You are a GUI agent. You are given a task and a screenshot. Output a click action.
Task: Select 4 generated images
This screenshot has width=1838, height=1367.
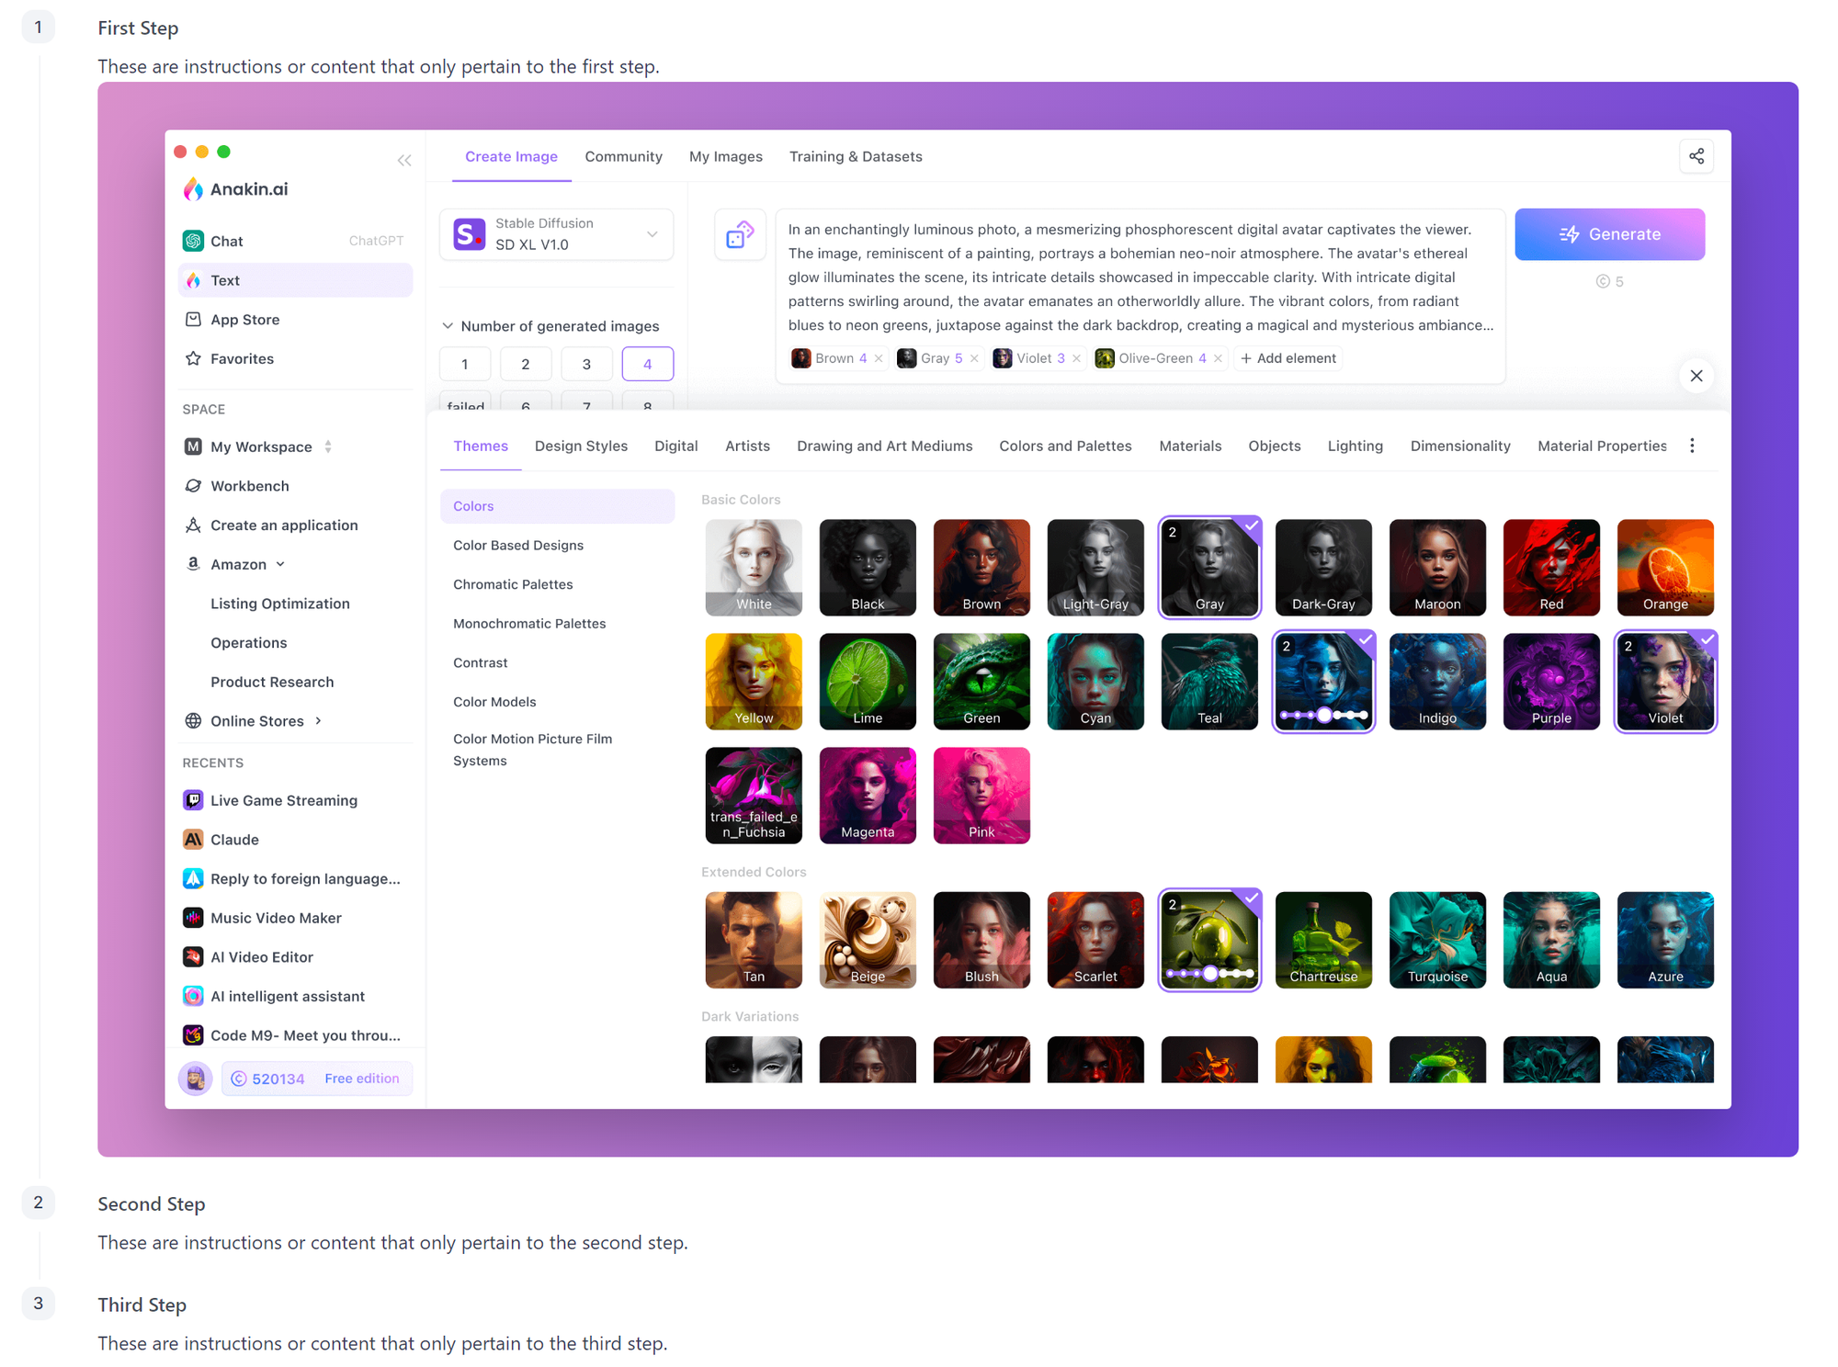(648, 365)
